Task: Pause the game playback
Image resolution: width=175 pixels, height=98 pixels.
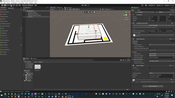Action: tap(86, 5)
